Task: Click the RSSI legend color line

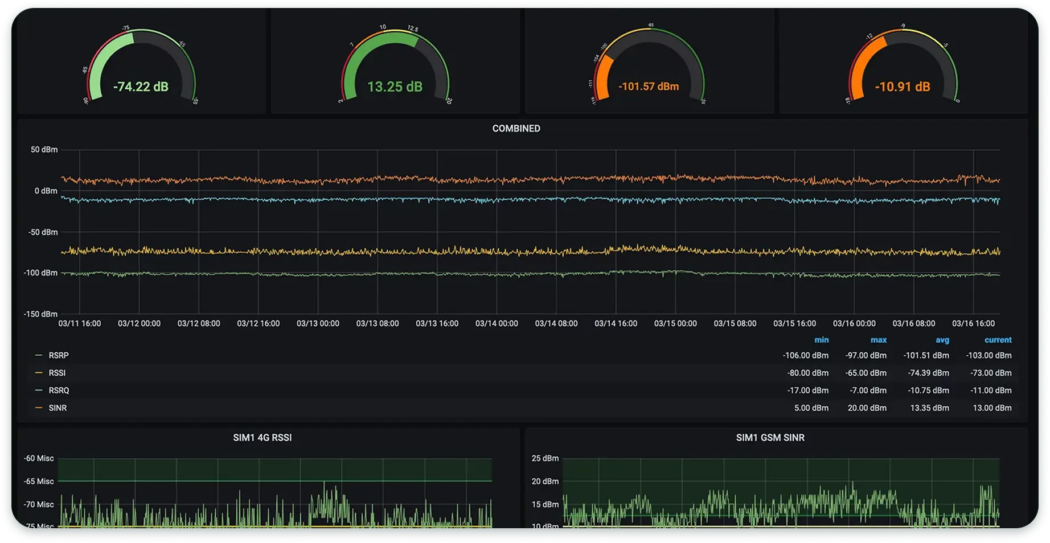Action: 39,373
